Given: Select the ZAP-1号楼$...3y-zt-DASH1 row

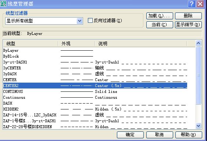Looking at the screenshot, I should click(x=95, y=121).
